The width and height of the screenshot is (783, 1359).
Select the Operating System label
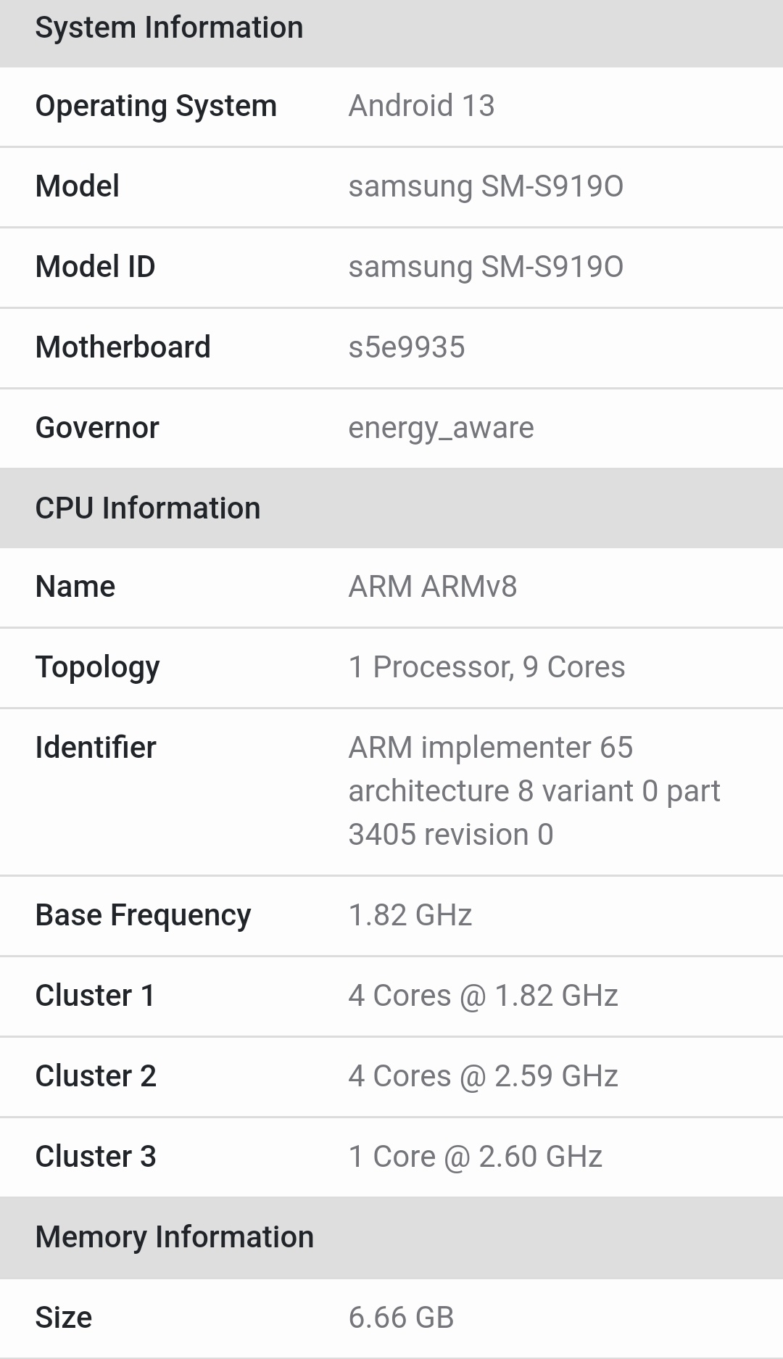pos(156,106)
